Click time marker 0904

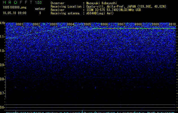pyautogui.click(x=70, y=24)
